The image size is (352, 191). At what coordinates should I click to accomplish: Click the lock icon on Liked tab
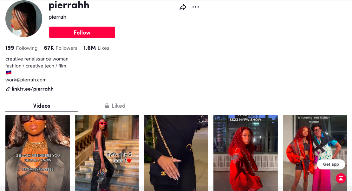107,106
